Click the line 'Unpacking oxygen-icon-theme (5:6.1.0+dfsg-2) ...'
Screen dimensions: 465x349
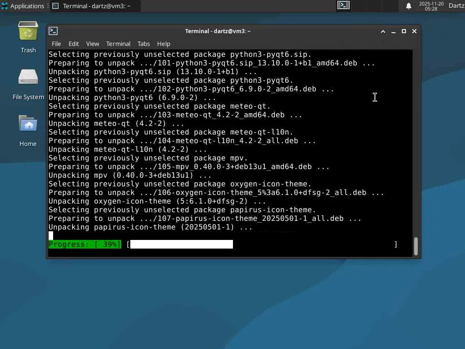157,201
